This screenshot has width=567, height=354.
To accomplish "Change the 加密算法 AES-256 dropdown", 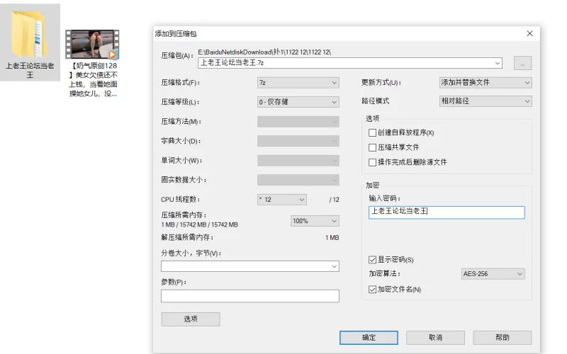I will coord(493,274).
